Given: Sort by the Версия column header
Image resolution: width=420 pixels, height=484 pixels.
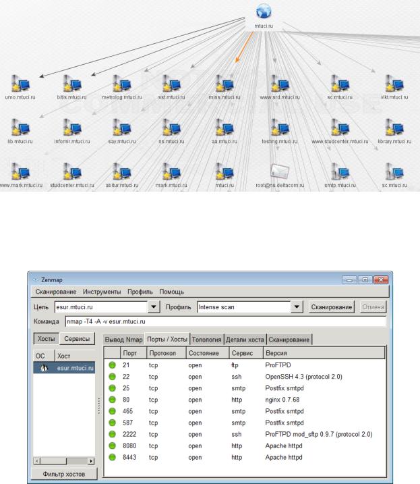Looking at the screenshot, I should click(x=324, y=353).
